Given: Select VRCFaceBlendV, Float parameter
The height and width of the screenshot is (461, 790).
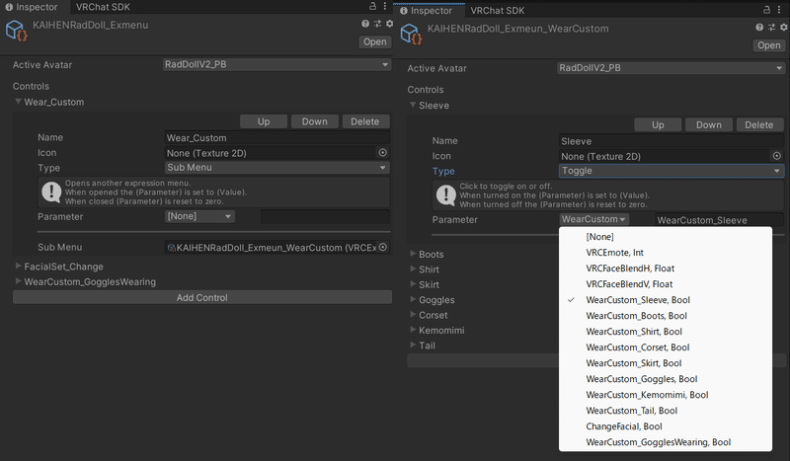Looking at the screenshot, I should point(665,284).
